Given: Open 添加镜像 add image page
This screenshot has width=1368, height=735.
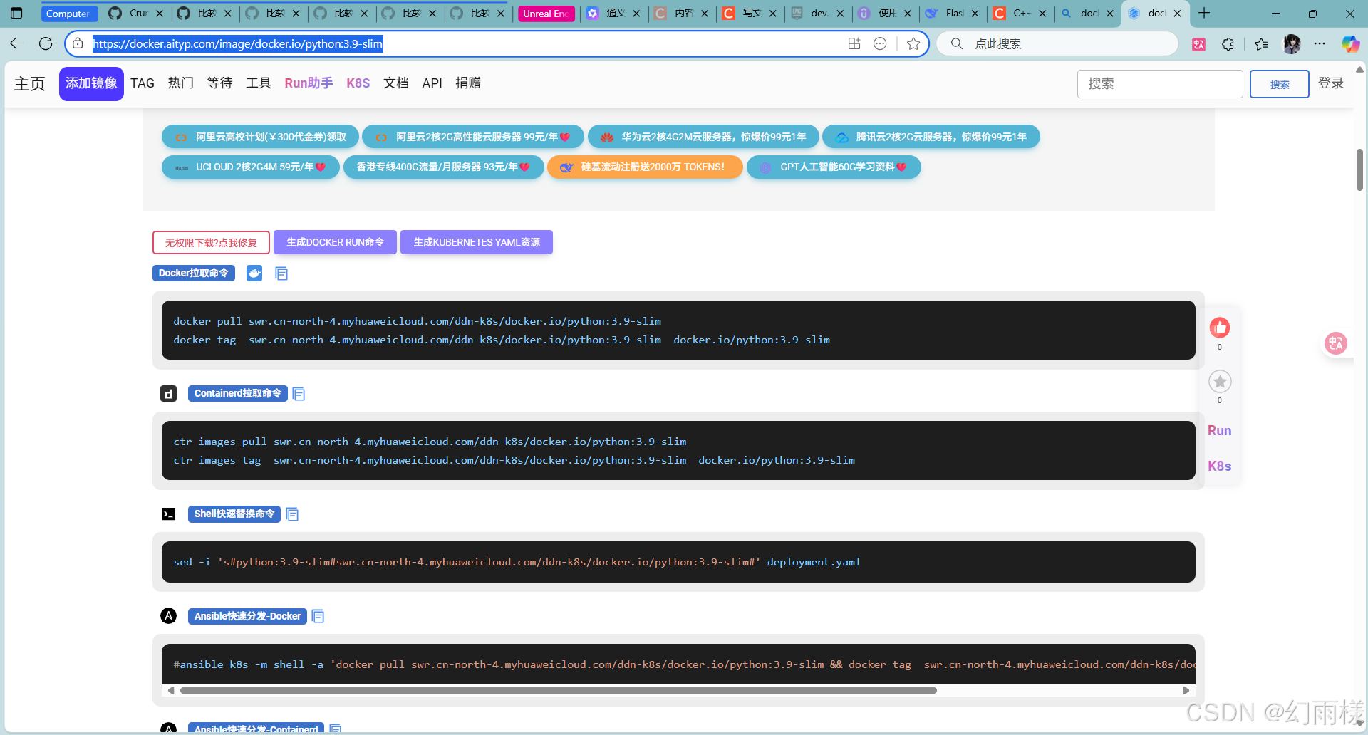Looking at the screenshot, I should pos(91,83).
